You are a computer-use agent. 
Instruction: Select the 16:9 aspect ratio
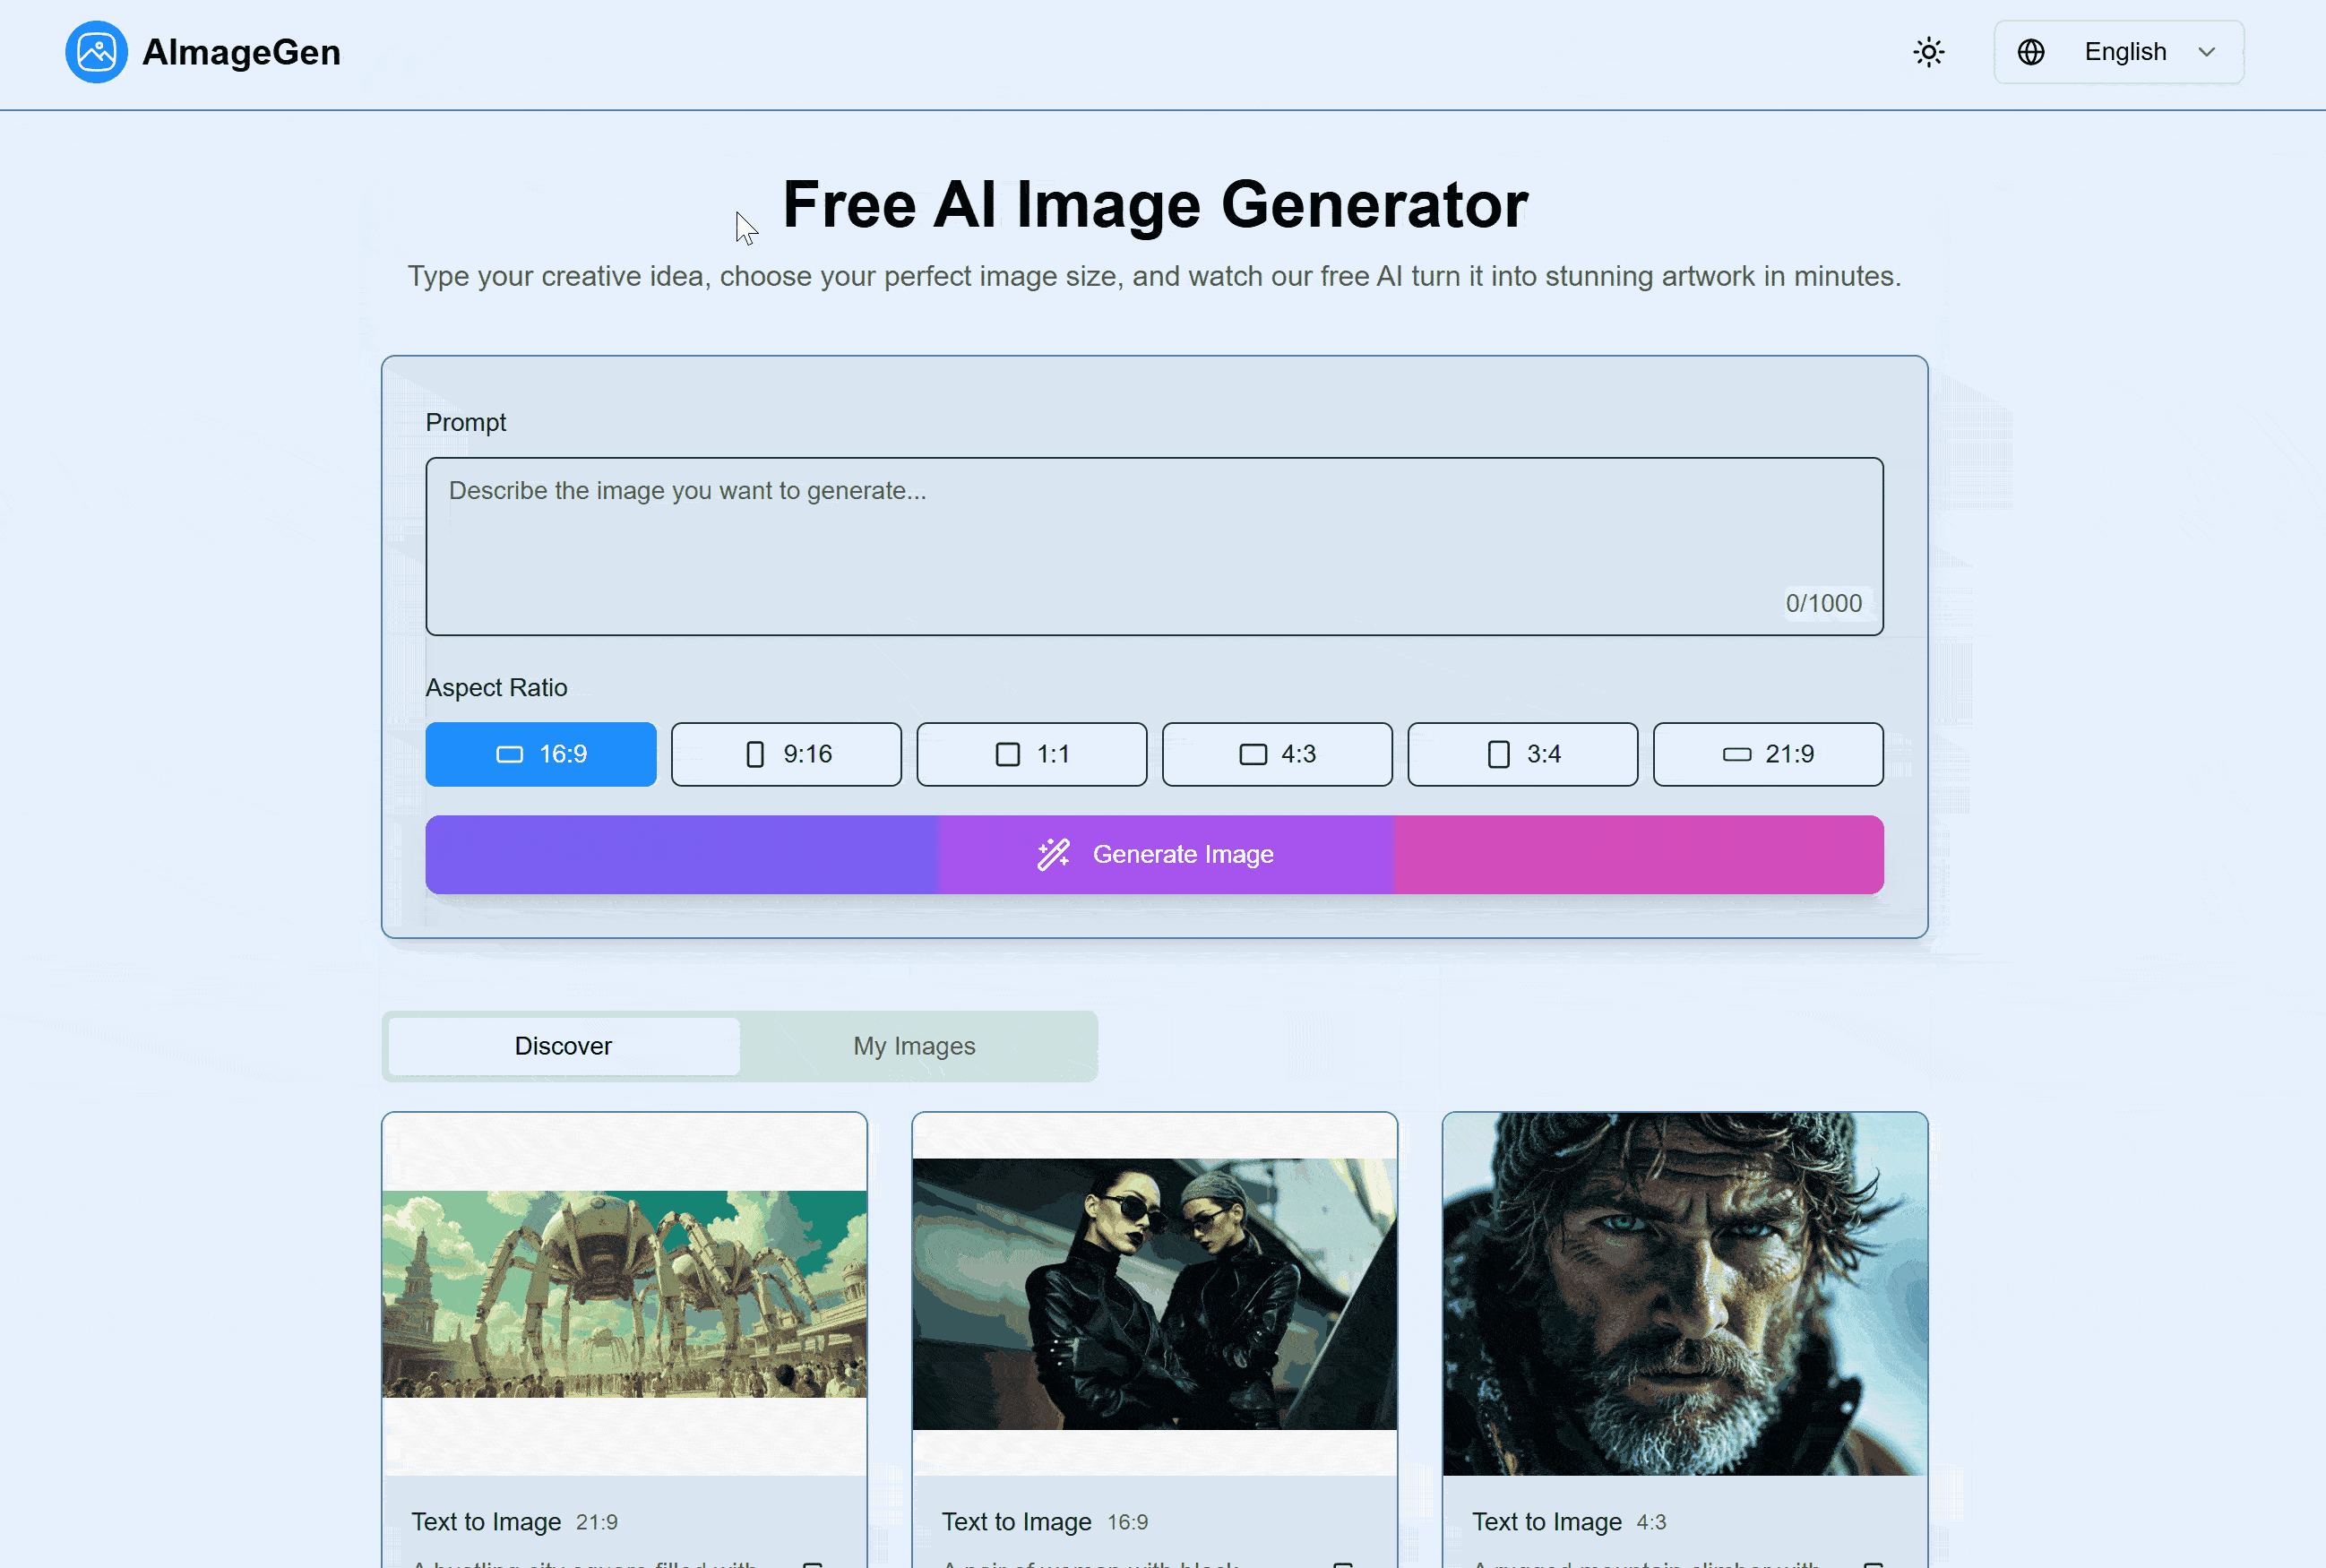[x=540, y=754]
